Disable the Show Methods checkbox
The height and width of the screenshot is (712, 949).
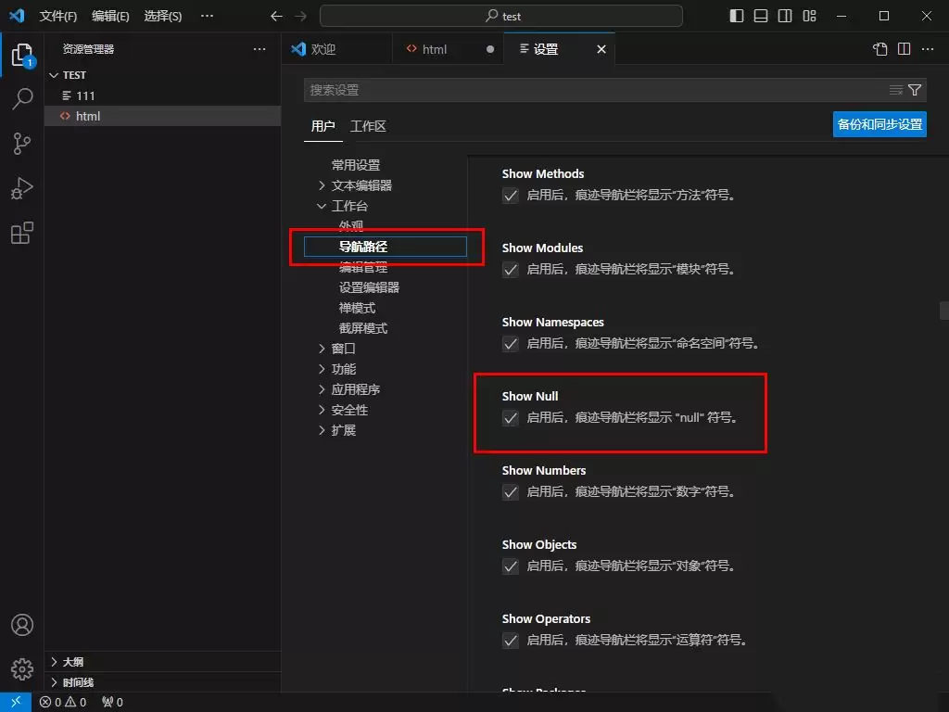click(x=511, y=196)
